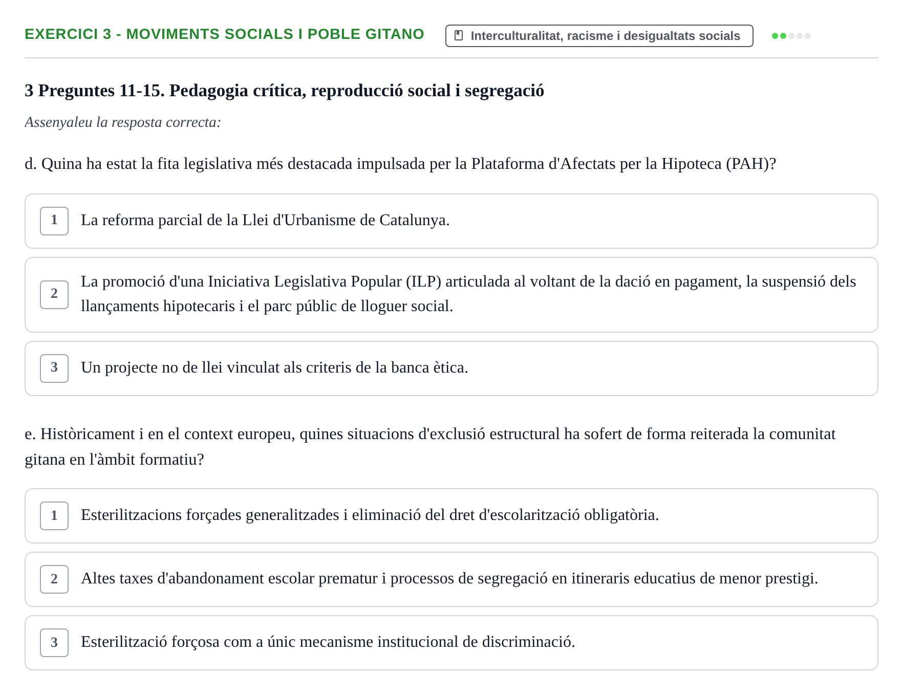903x696 pixels.
Task: Open the 'Interculturalitat, racisme i desigualtats socials' tag
Action: coord(599,36)
